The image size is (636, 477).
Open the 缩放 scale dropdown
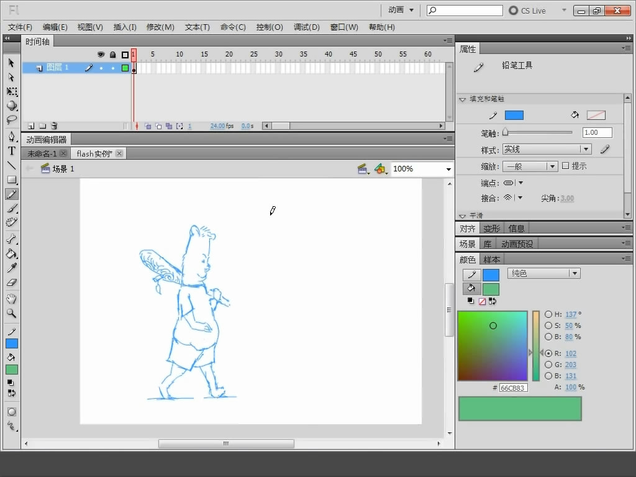click(x=530, y=166)
